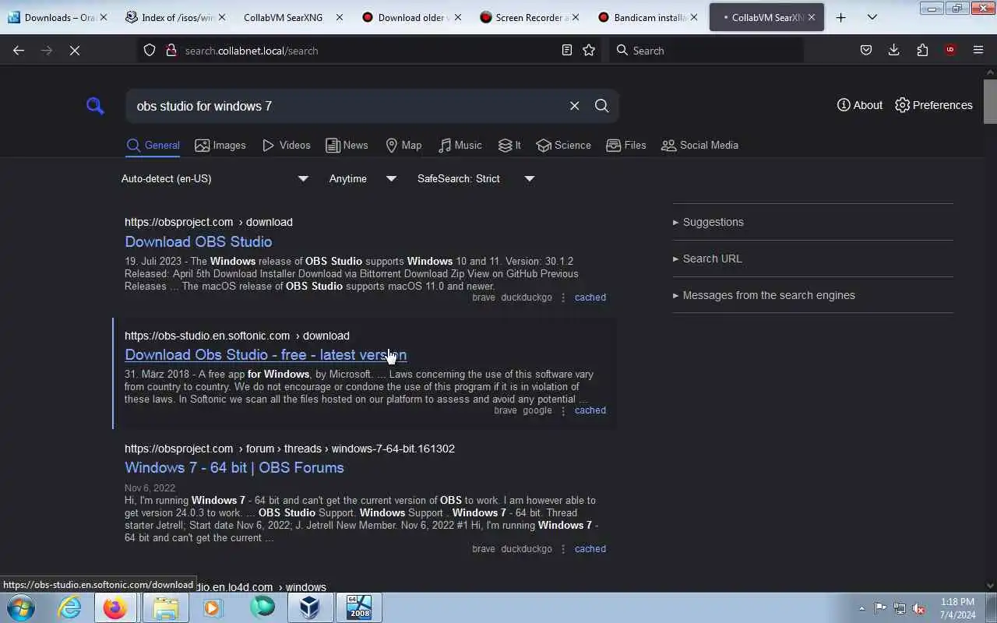Open the Anytime time range dropdown
This screenshot has height=623, width=997.
363,178
